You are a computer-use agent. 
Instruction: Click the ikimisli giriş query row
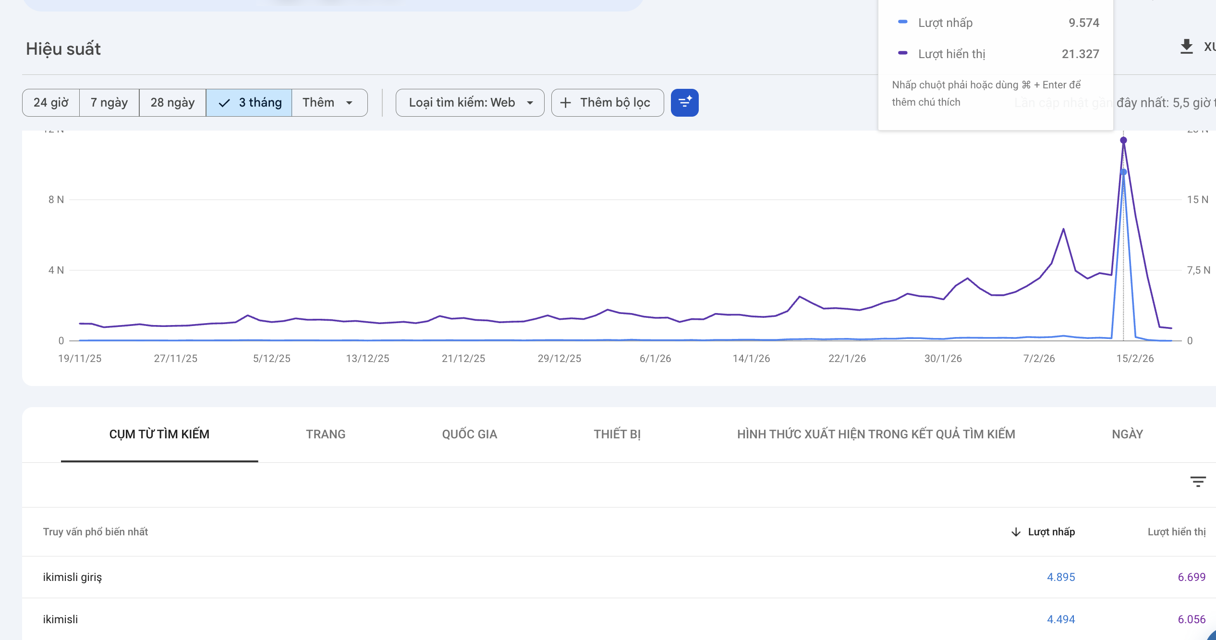[x=73, y=577]
